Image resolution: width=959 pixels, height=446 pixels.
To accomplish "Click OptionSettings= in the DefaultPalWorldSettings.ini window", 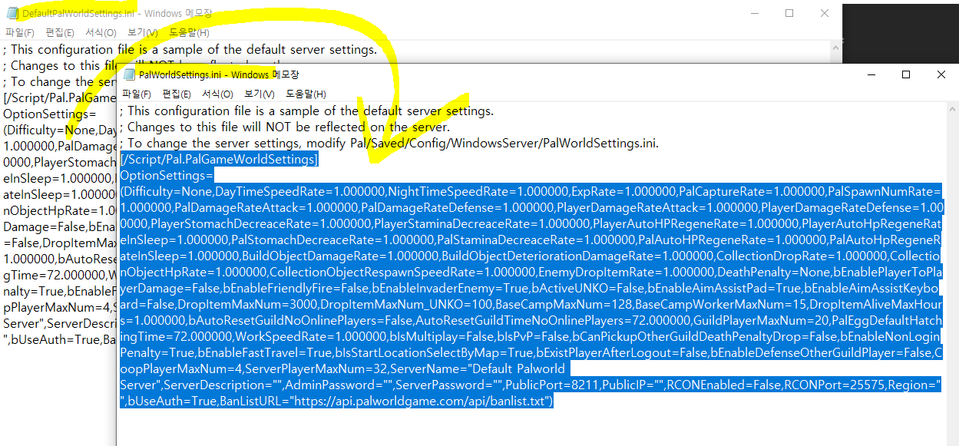I will (x=51, y=114).
